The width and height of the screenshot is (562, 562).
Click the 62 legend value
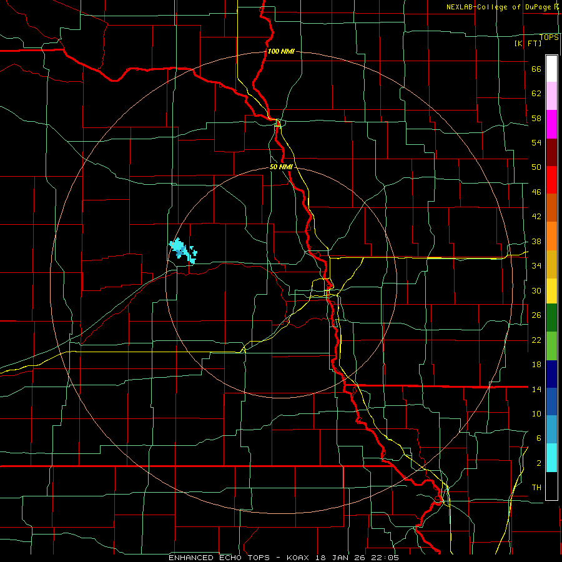[536, 94]
